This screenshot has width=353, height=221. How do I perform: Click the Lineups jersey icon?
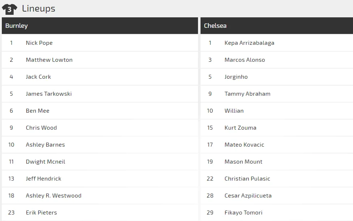9,9
